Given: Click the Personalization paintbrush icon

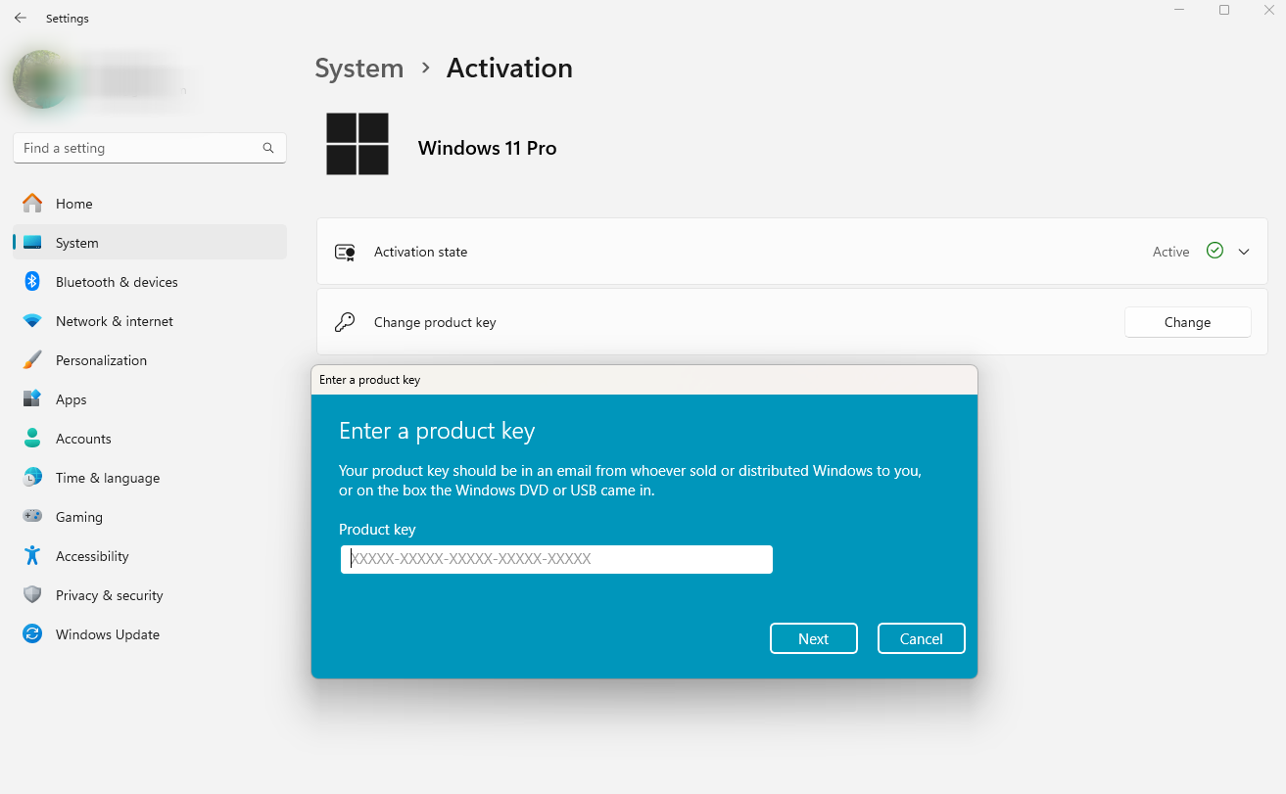Looking at the screenshot, I should [x=32, y=360].
